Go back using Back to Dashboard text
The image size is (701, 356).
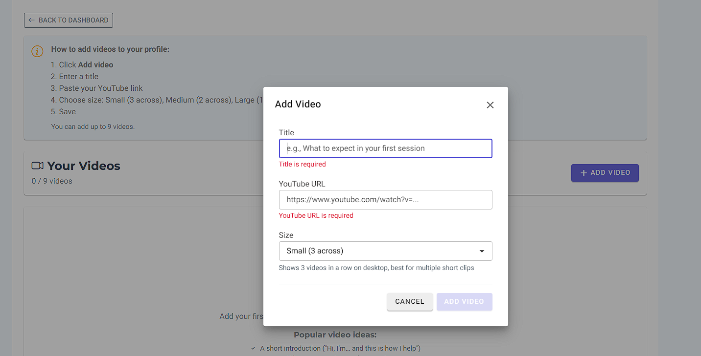click(73, 20)
